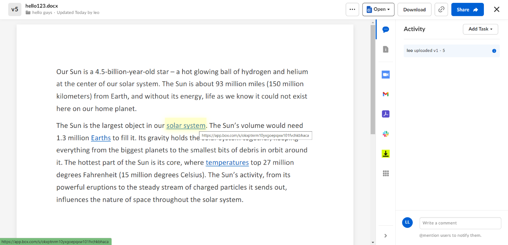Launch the Zoom integration icon
This screenshot has width=508, height=245.
pyautogui.click(x=385, y=75)
